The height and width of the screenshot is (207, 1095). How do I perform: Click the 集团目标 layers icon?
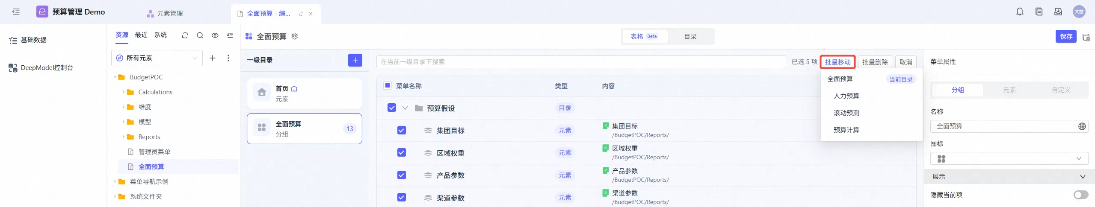428,131
